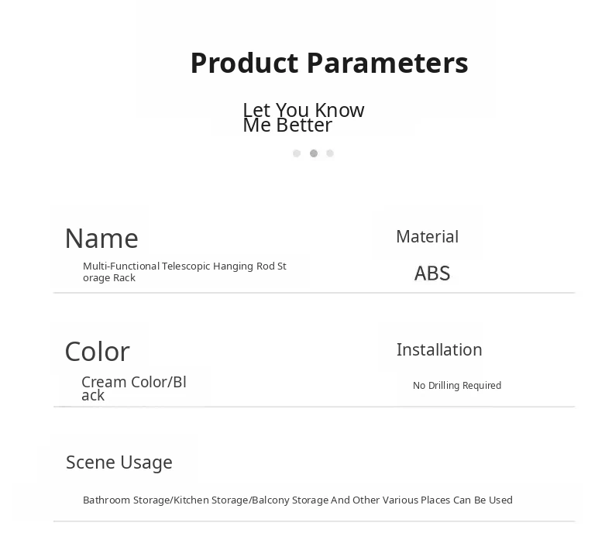This screenshot has height=550, width=612.
Task: Click the "ABS" material value
Action: (432, 273)
